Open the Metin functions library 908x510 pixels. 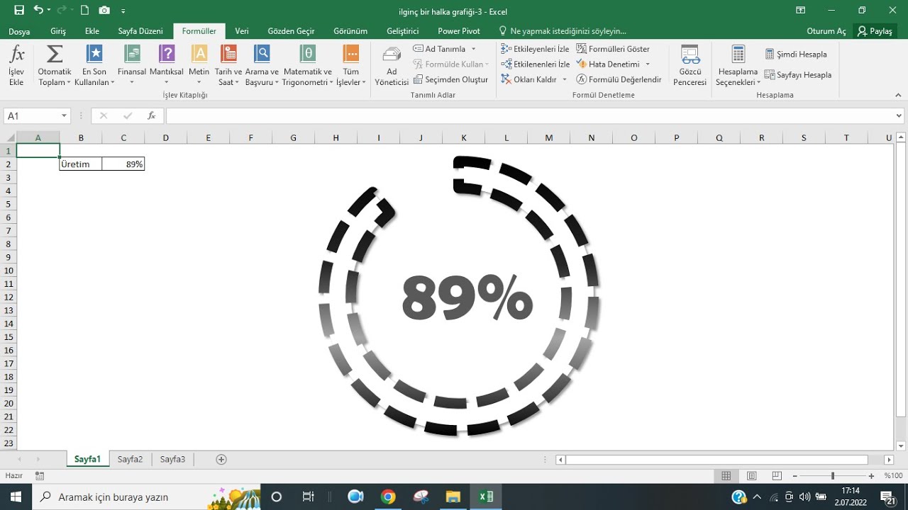click(x=199, y=65)
